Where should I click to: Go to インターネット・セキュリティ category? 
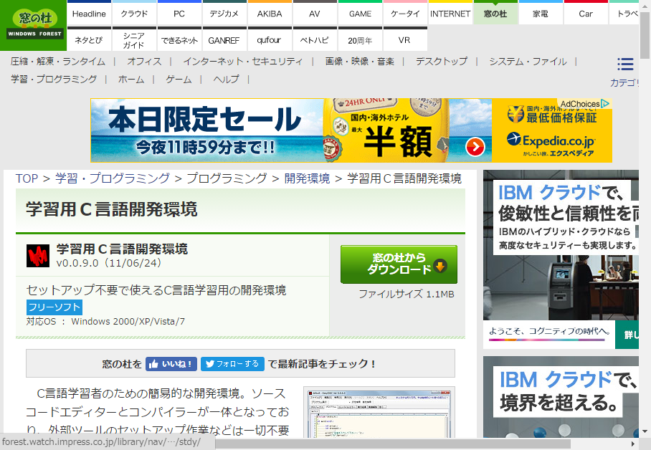click(243, 62)
